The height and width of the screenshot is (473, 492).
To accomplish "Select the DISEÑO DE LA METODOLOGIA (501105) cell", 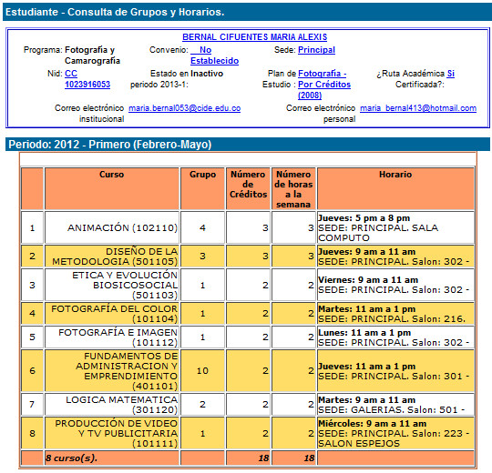I will tap(112, 257).
